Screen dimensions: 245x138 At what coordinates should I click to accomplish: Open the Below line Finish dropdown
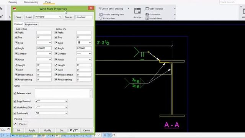(84, 59)
